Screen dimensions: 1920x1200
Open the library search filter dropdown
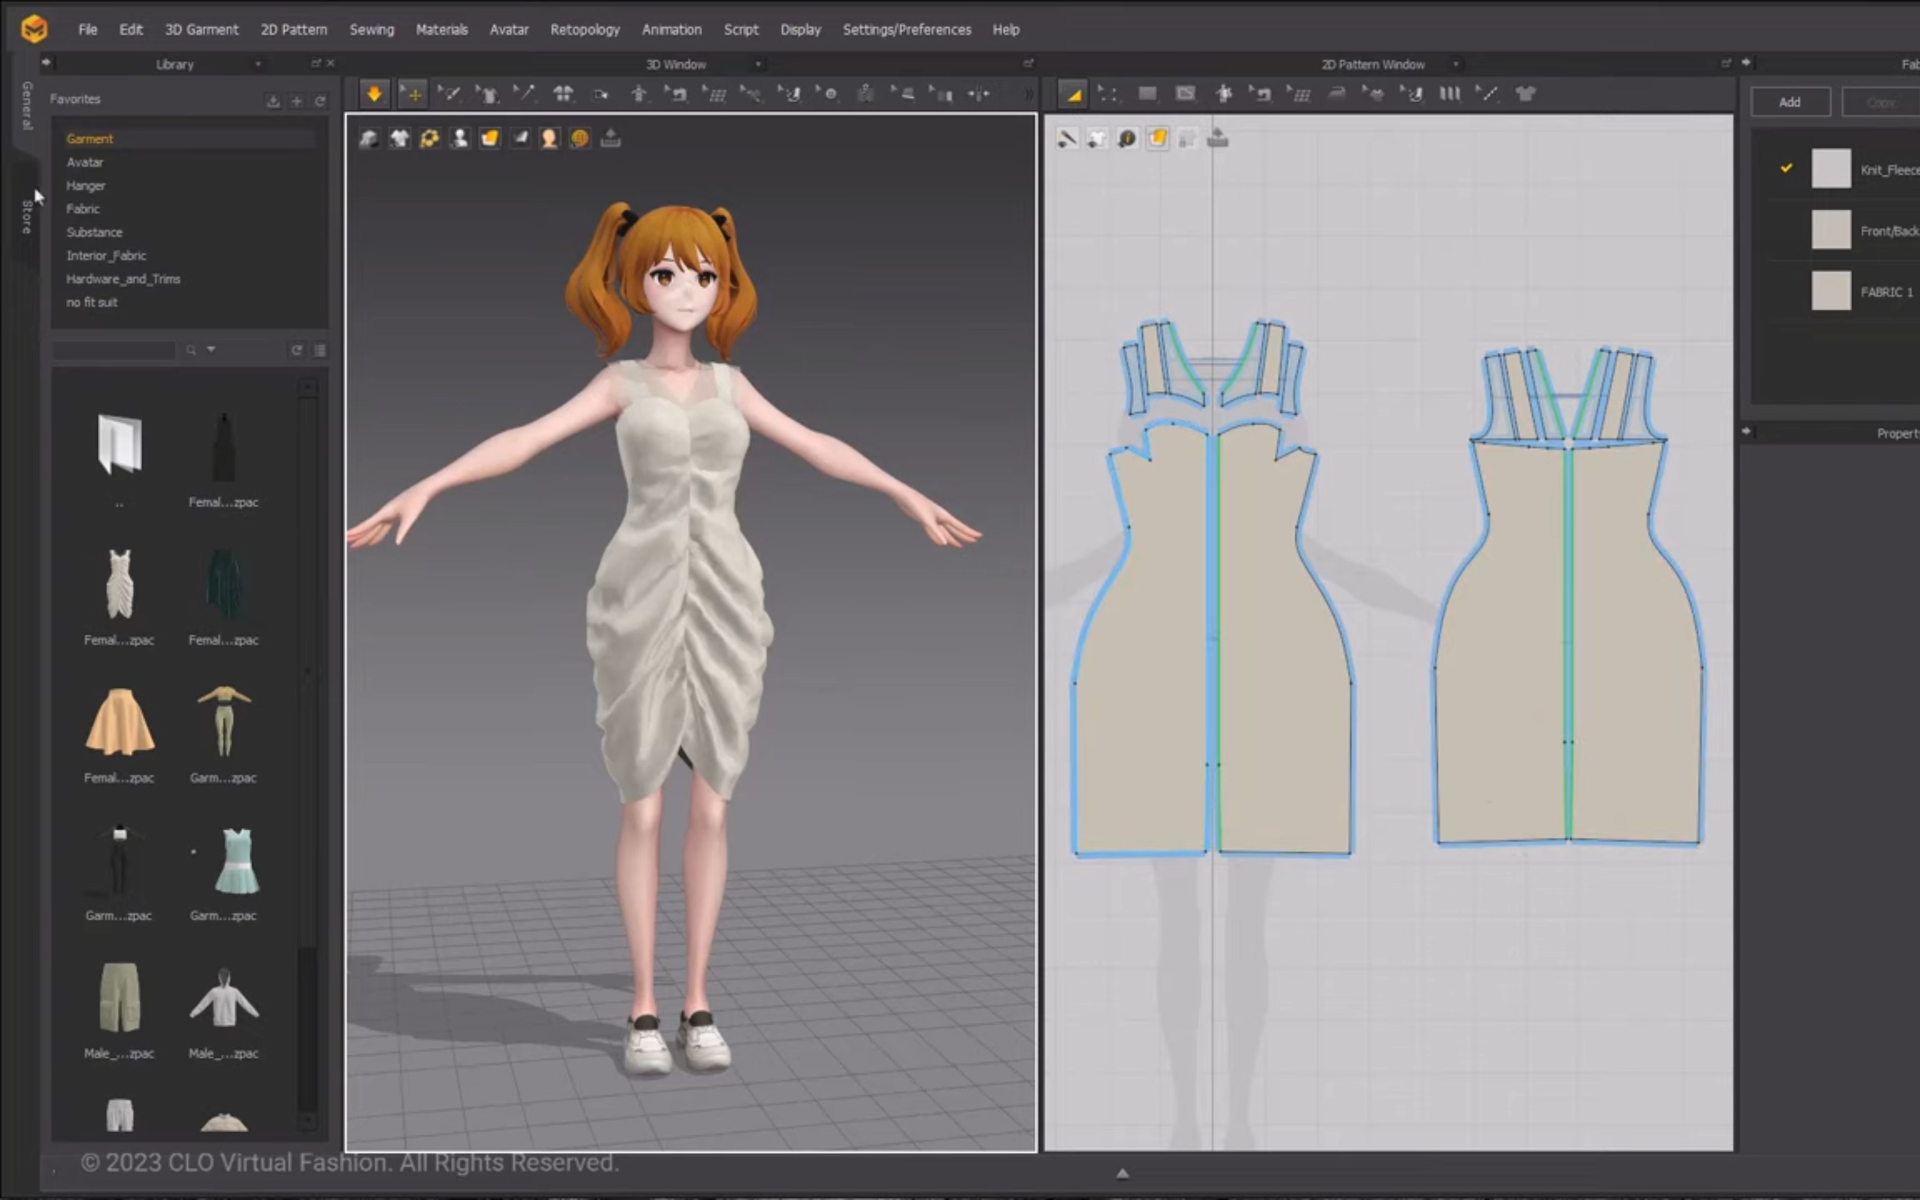(x=211, y=349)
